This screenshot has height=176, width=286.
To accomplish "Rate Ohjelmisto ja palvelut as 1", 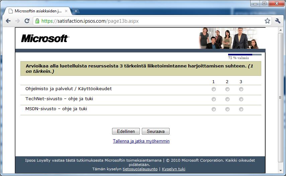I will [x=214, y=89].
